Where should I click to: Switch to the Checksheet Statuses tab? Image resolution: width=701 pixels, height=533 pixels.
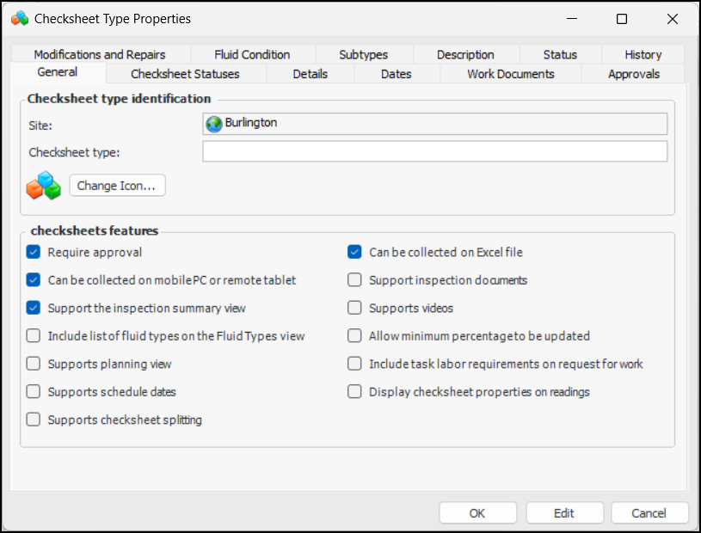click(x=185, y=74)
